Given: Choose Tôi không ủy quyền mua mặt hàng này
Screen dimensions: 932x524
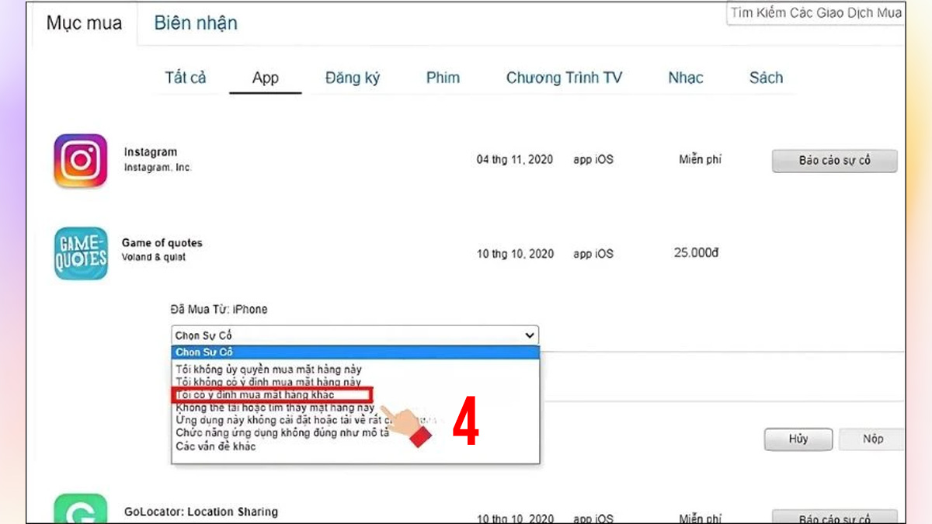Looking at the screenshot, I should coord(269,370).
